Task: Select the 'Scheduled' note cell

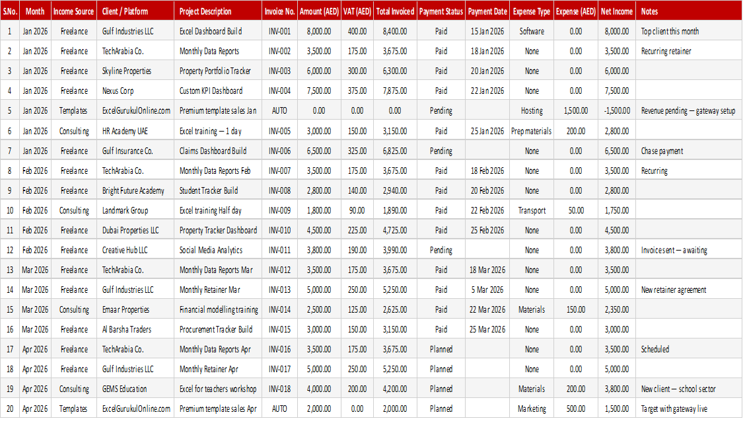Action: click(x=689, y=349)
